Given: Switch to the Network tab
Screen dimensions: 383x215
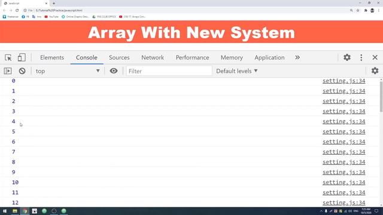Looking at the screenshot, I should (153, 57).
